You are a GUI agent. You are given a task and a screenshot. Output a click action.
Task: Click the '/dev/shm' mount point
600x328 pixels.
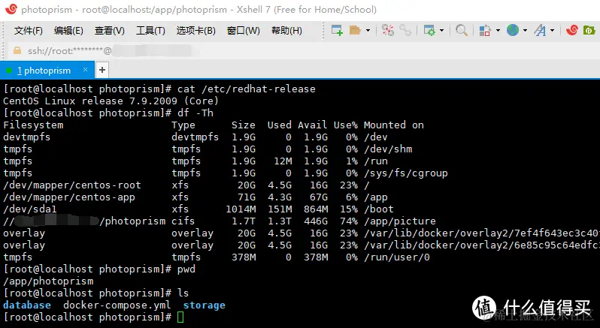[x=388, y=149]
